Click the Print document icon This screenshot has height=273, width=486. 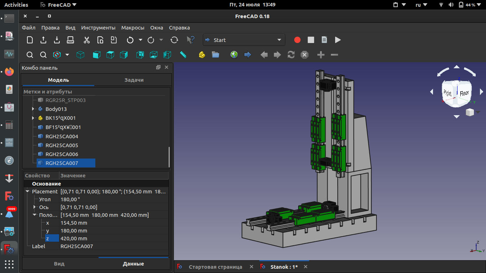click(70, 40)
